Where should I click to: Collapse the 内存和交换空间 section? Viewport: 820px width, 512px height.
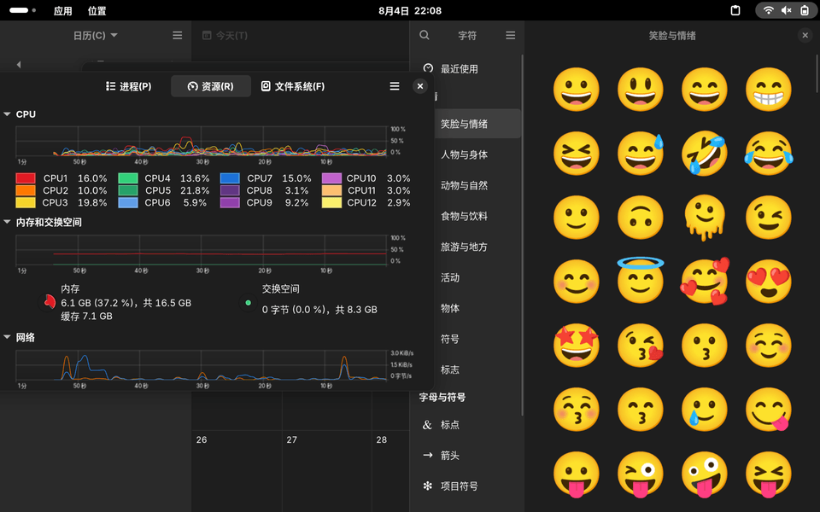point(8,222)
